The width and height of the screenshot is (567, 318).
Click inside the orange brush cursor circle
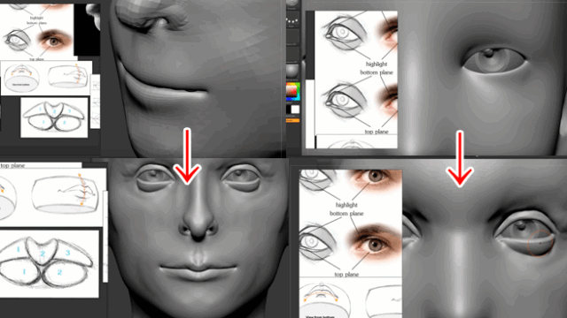click(540, 244)
